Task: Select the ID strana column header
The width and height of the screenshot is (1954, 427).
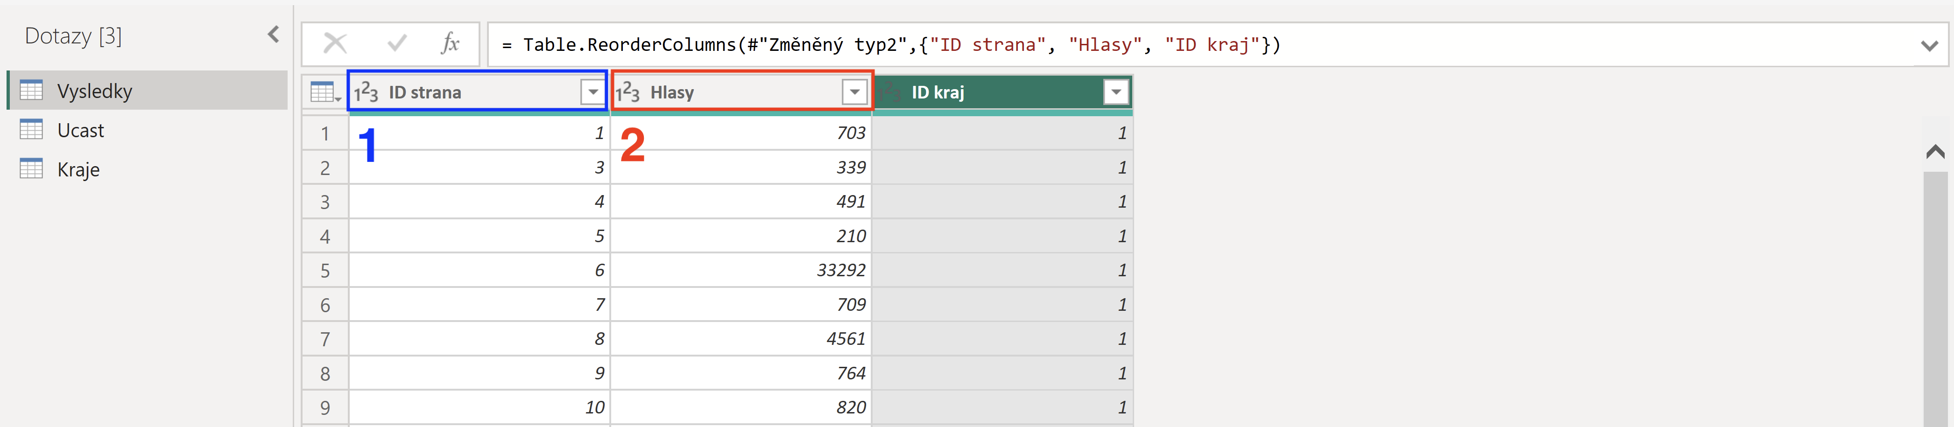Action: coord(479,92)
